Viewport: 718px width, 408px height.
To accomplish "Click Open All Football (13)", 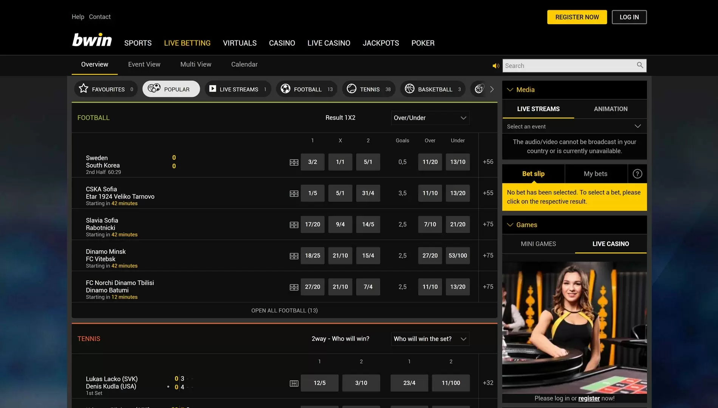I will click(x=285, y=311).
